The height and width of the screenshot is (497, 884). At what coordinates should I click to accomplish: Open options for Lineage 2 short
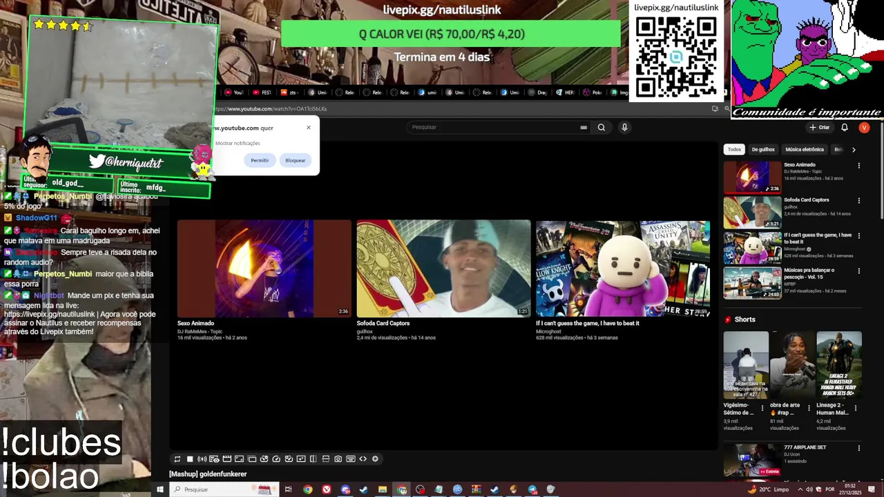[x=856, y=408]
